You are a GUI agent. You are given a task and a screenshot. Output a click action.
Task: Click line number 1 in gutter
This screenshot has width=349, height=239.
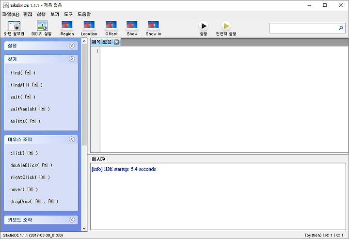97,51
